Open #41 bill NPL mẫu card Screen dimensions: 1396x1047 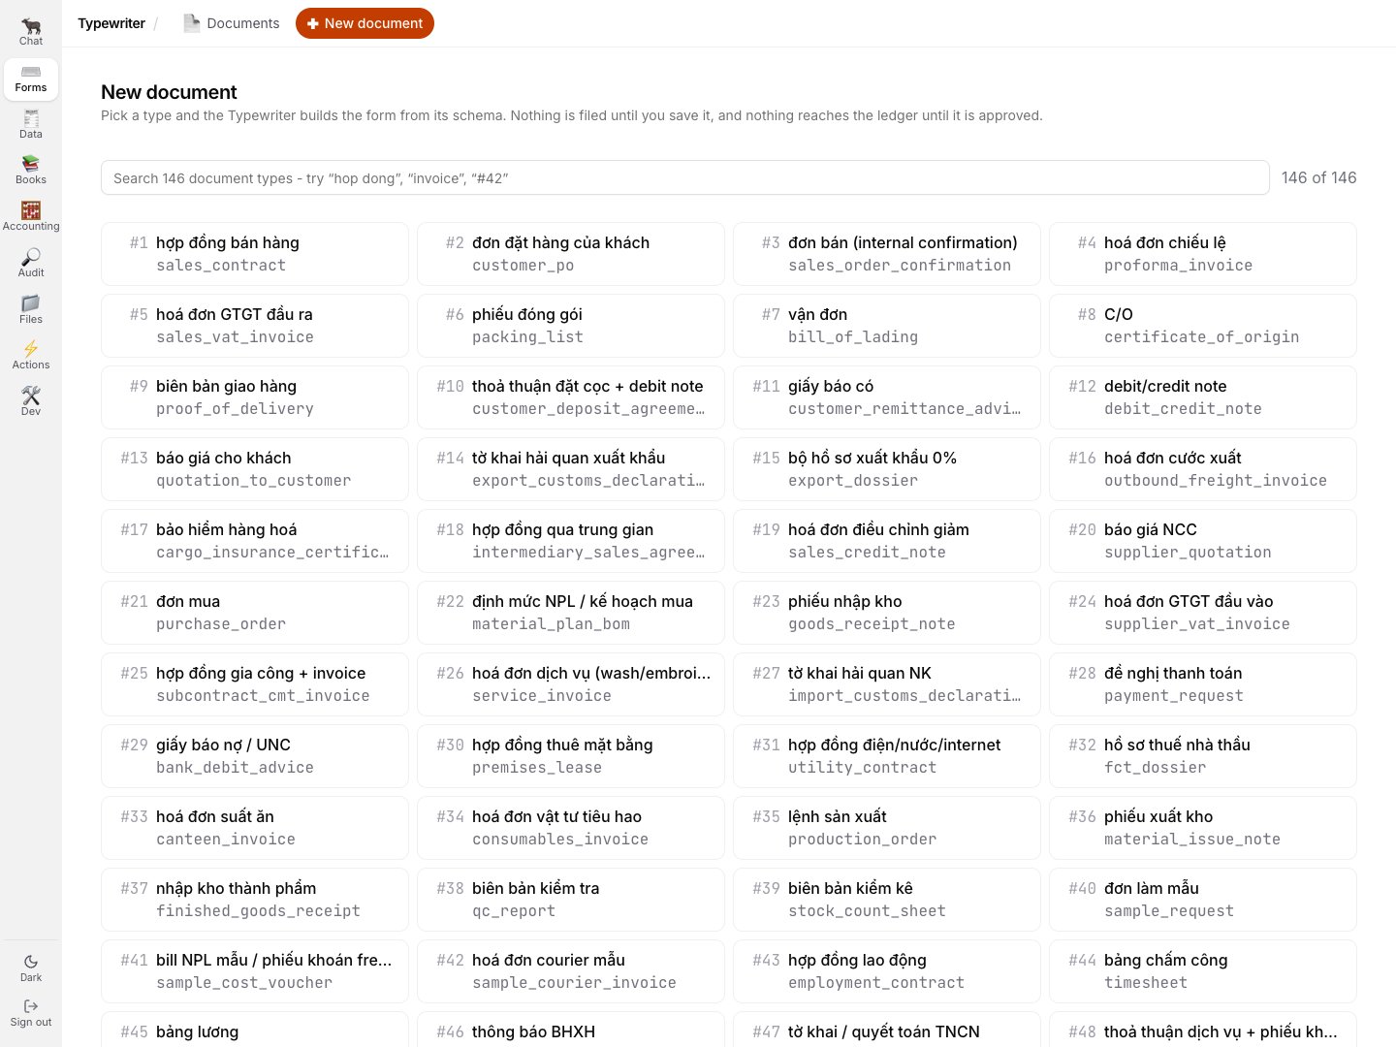255,971
